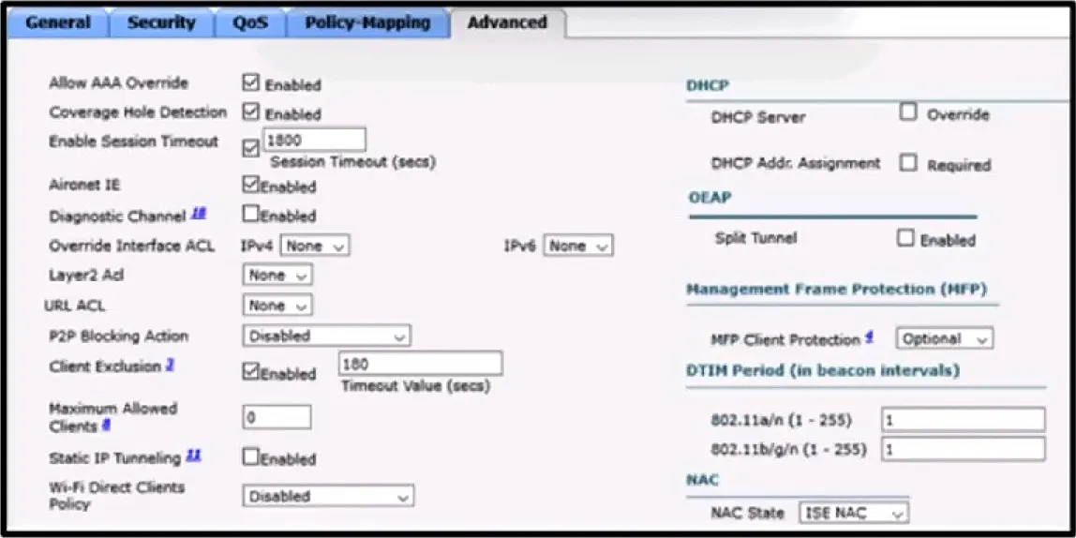Screen dimensions: 1076x538
Task: Click the 'Coverage Hole Detection' label
Action: click(x=137, y=112)
